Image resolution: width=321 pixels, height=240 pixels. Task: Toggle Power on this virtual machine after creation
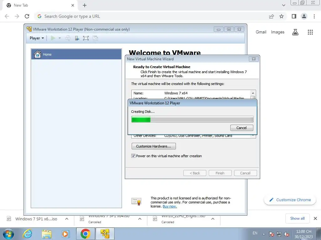coord(133,156)
